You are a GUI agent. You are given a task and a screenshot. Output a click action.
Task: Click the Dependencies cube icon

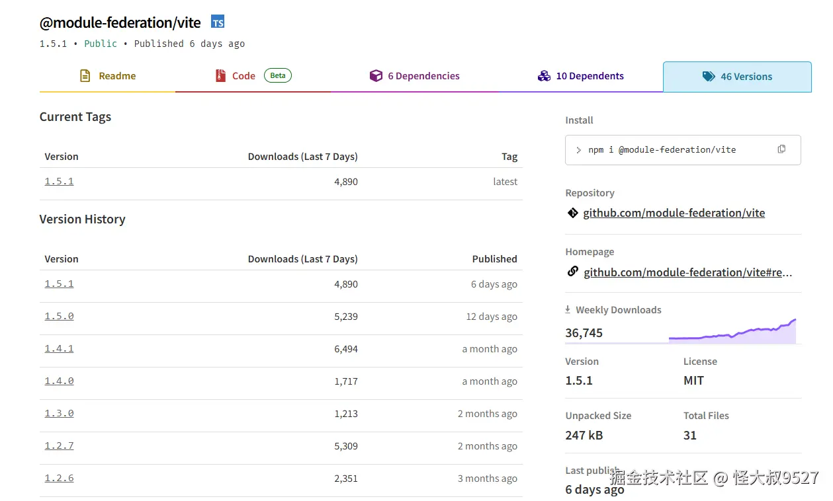(x=376, y=76)
